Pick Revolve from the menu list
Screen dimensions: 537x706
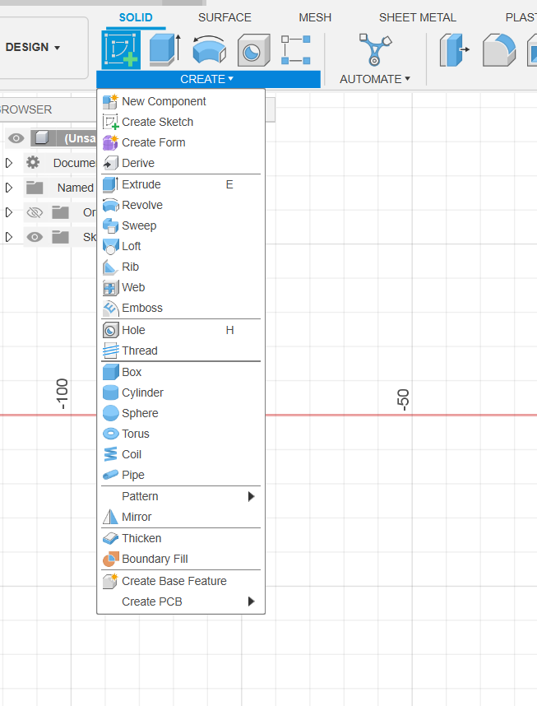click(181, 205)
